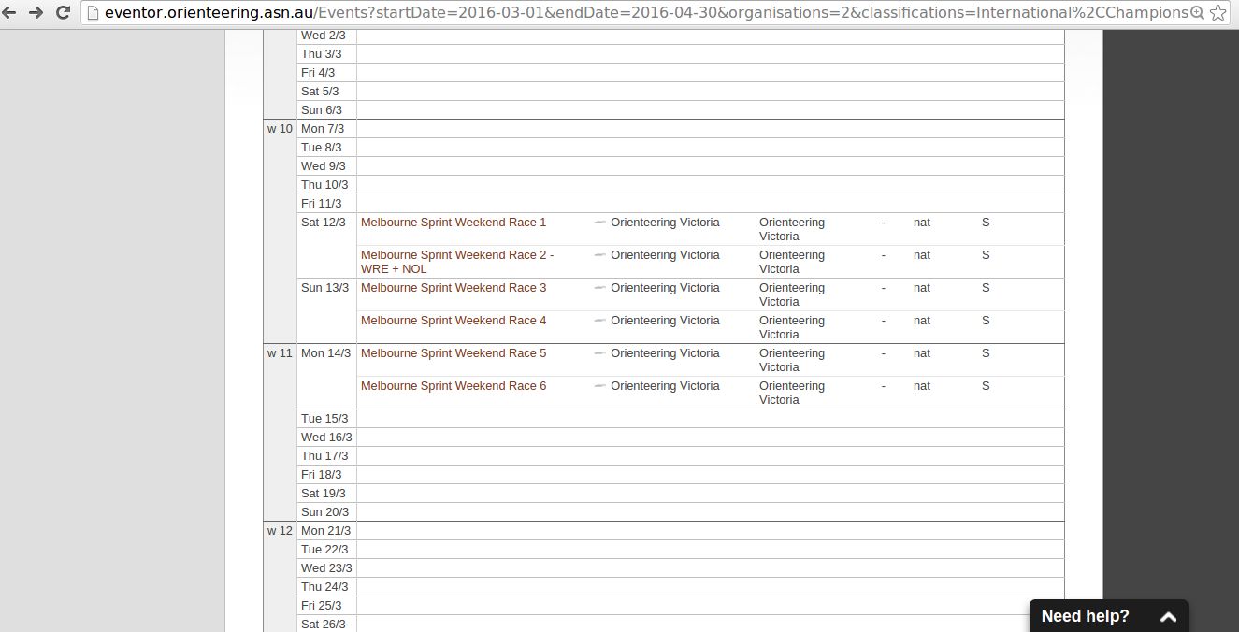The height and width of the screenshot is (632, 1239).
Task: Click the 'w 10' week label
Action: [280, 129]
